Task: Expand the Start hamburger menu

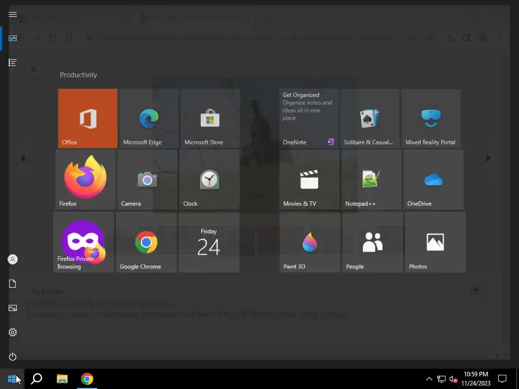Action: 13,14
